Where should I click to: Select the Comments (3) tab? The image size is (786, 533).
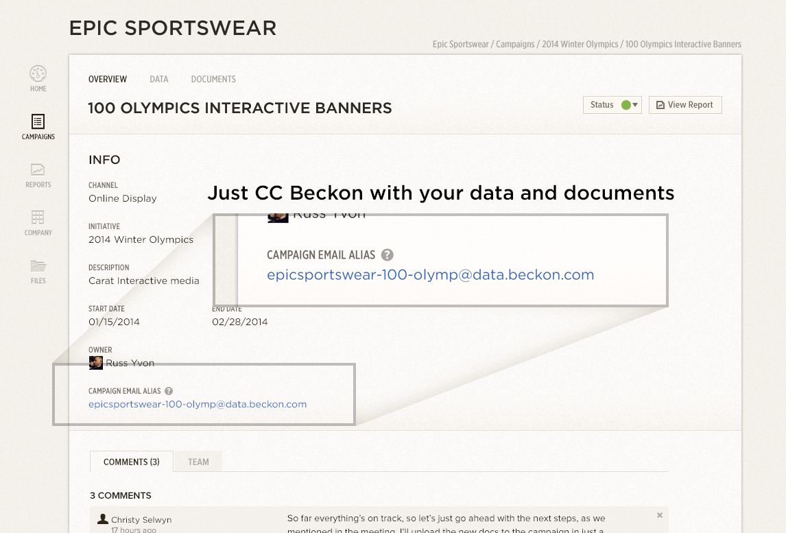click(131, 462)
